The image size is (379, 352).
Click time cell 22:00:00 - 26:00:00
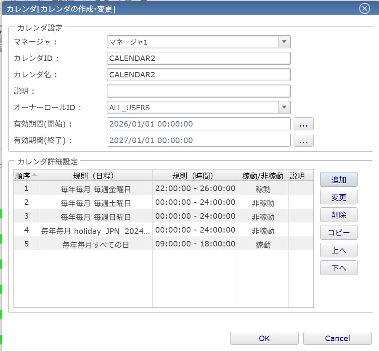click(195, 188)
